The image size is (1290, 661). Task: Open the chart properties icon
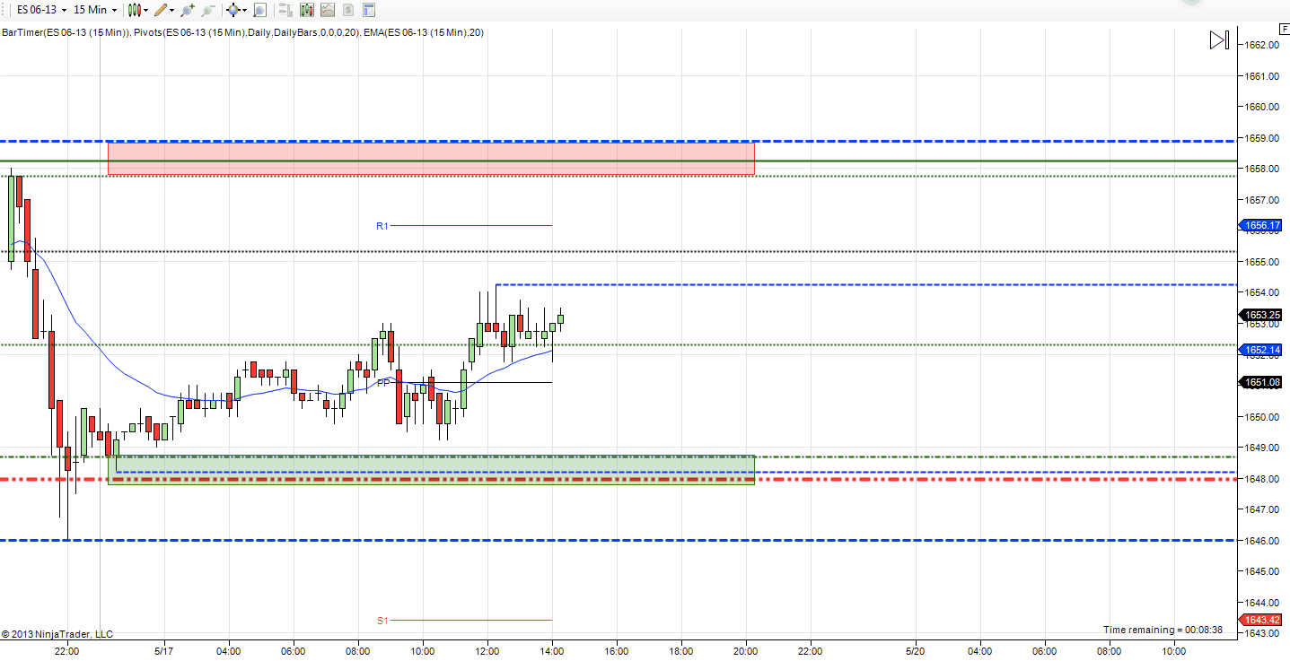coord(368,10)
